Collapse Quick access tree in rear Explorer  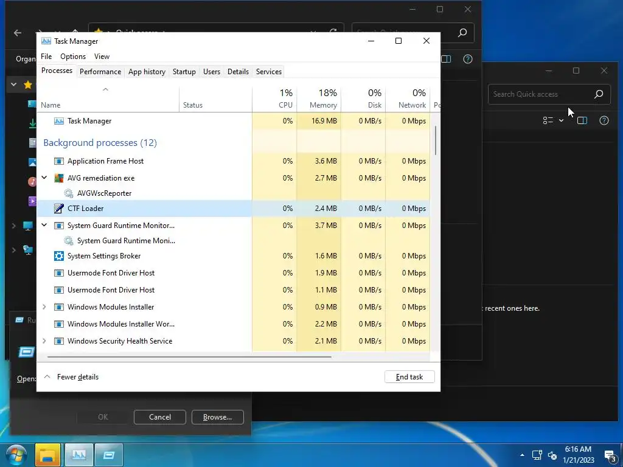tap(14, 85)
